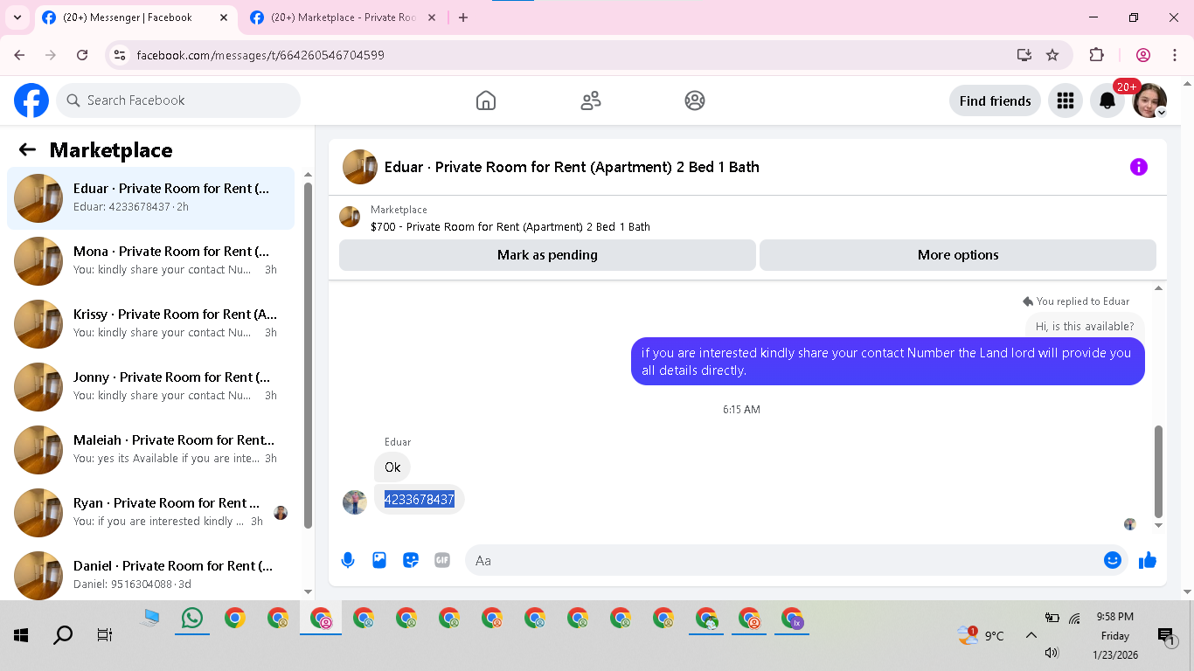
Task: Send a thumbs-up like
Action: (x=1148, y=560)
